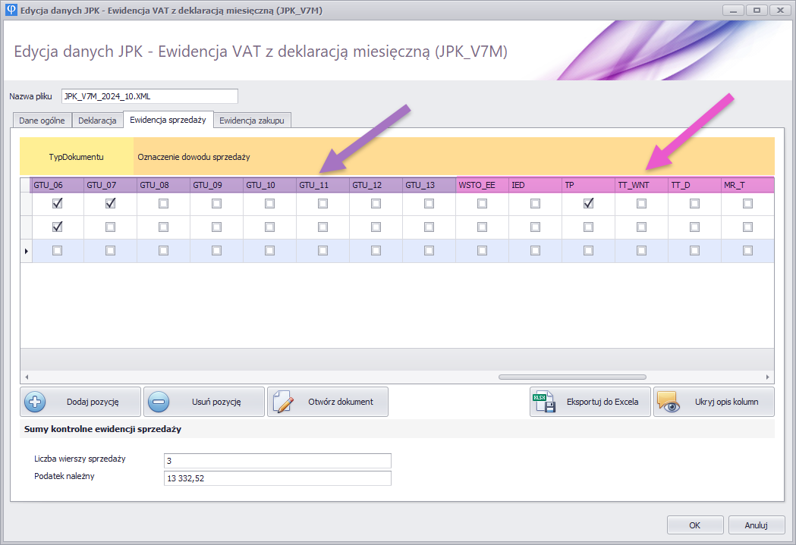
Task: Go to the Dane ogólne tab
Action: click(x=41, y=121)
